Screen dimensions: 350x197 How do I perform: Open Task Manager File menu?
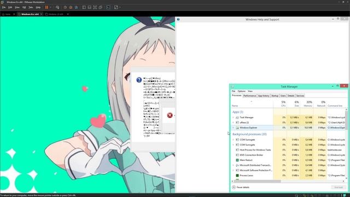(234, 91)
